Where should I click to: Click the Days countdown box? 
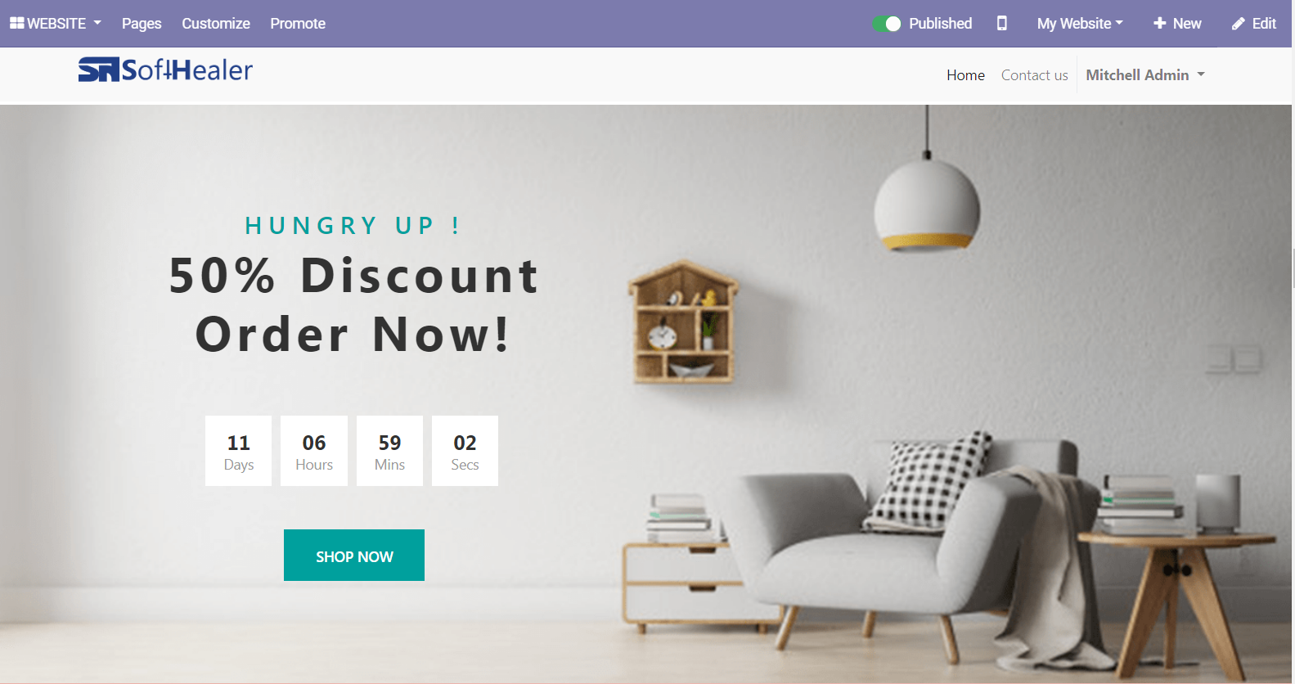[238, 451]
